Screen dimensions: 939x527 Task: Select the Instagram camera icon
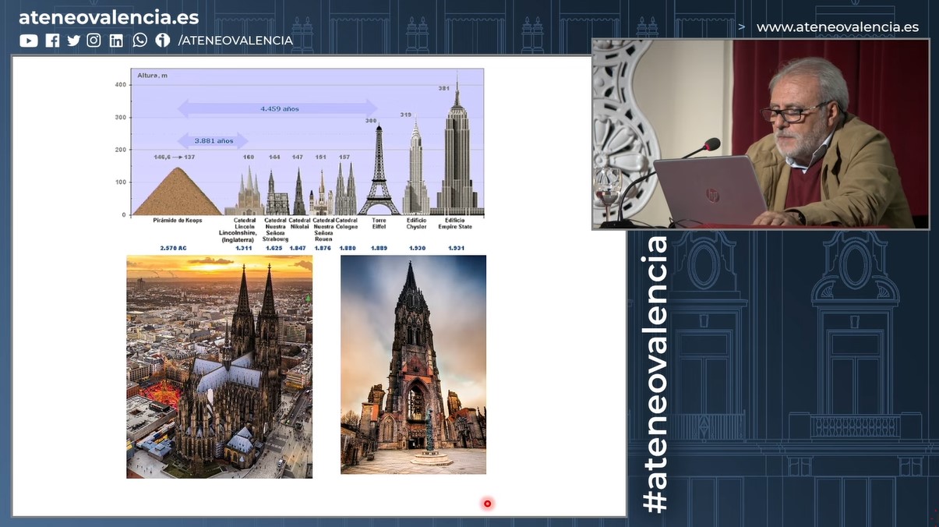click(x=94, y=41)
